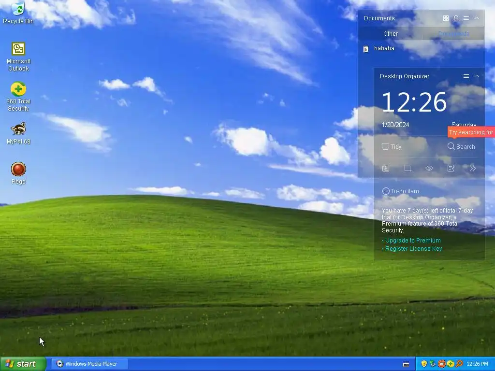The width and height of the screenshot is (495, 371).
Task: Select the MyPal 68 desktop icon
Action: tap(18, 133)
